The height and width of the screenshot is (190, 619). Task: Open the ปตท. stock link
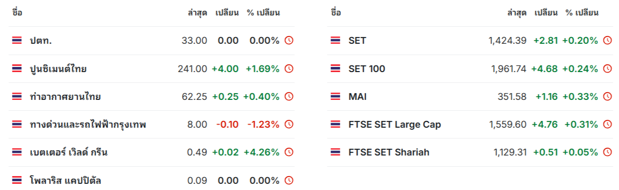(x=41, y=41)
